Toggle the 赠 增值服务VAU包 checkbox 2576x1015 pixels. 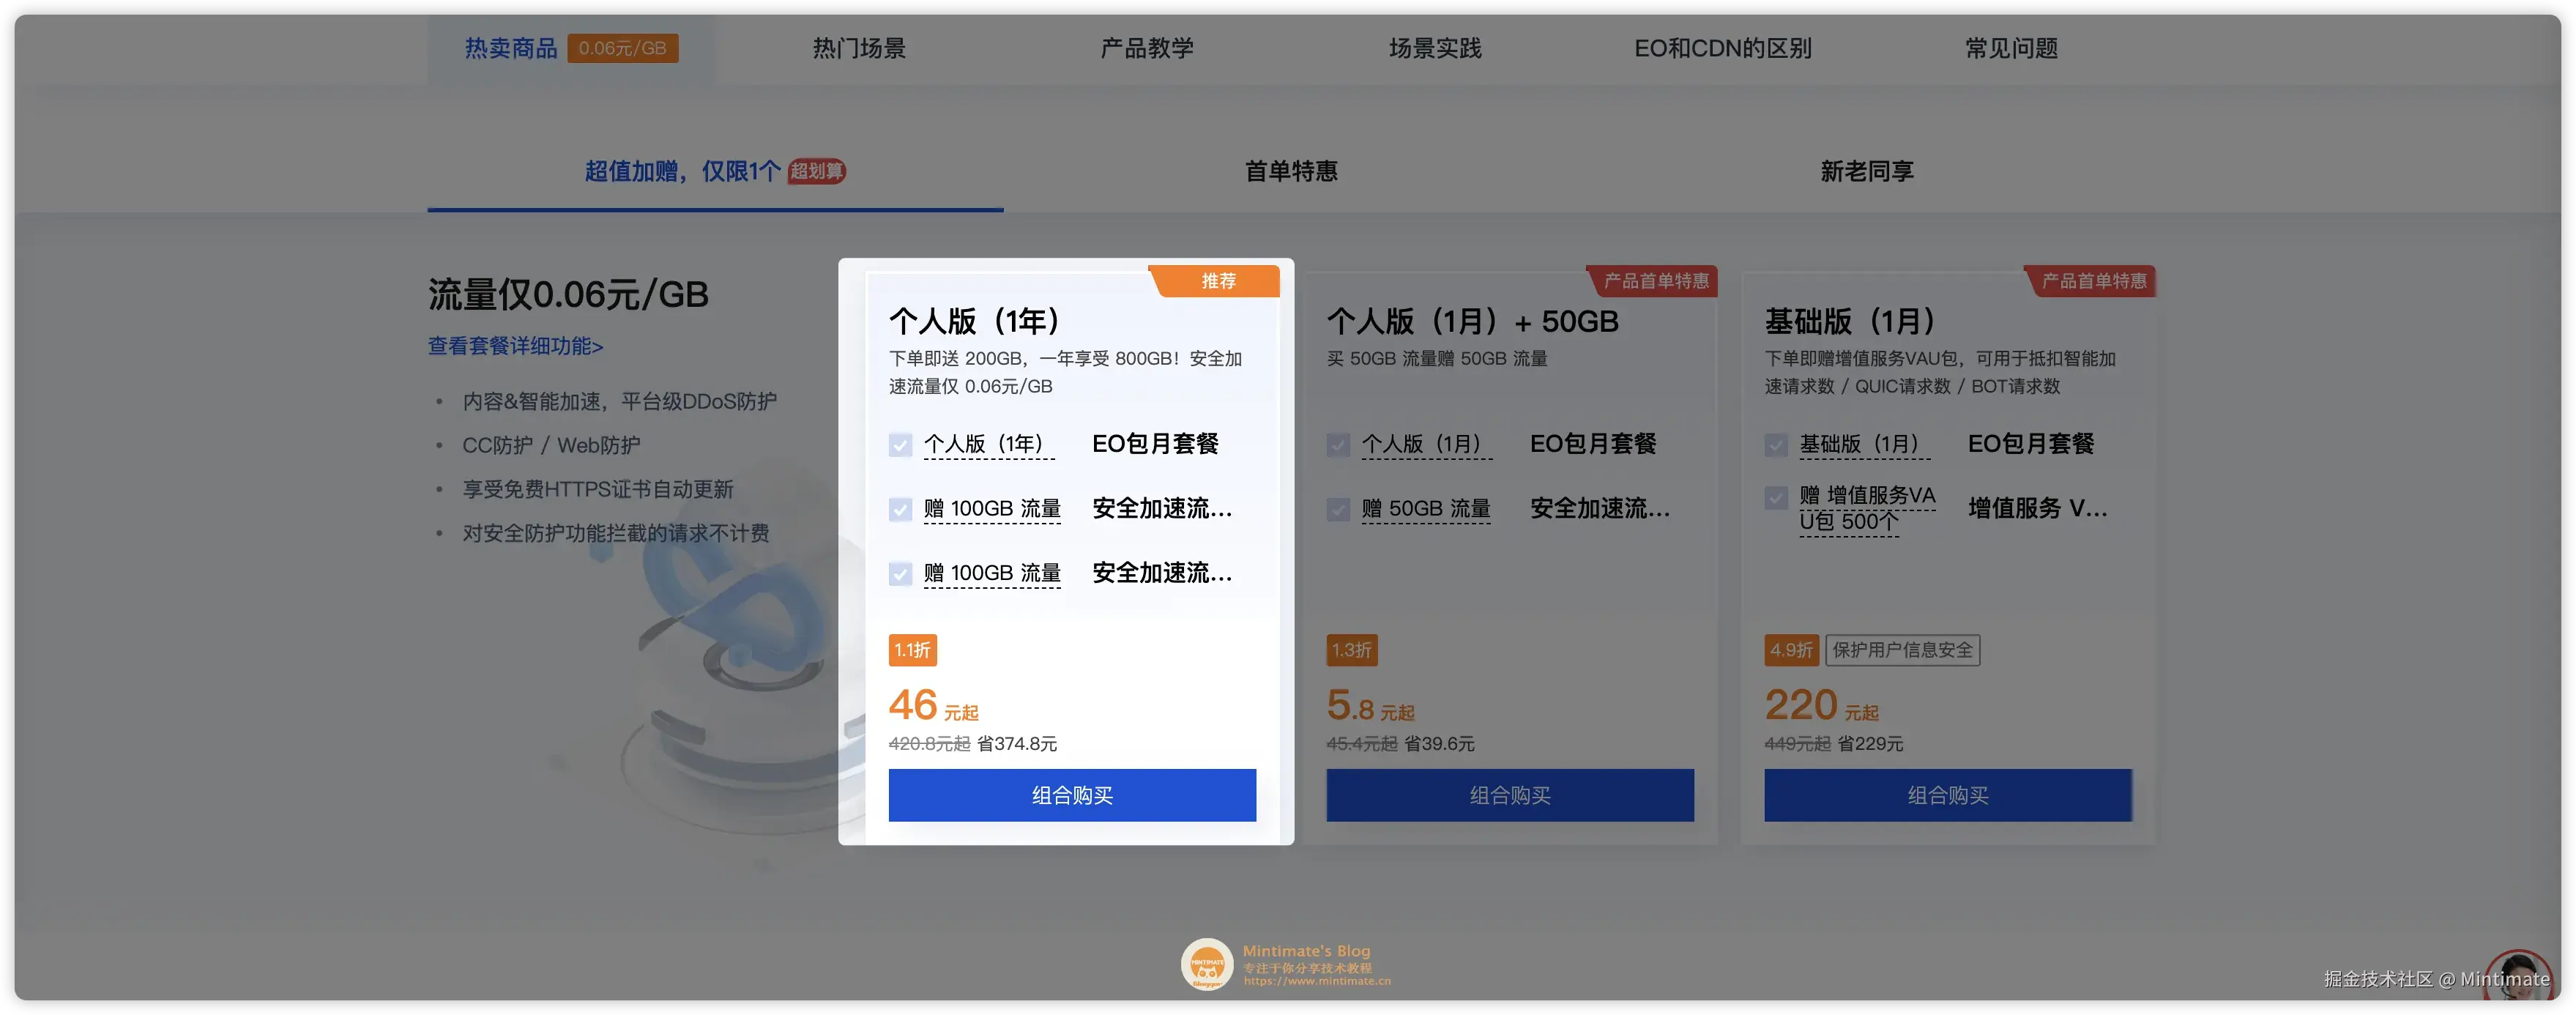[x=1776, y=497]
